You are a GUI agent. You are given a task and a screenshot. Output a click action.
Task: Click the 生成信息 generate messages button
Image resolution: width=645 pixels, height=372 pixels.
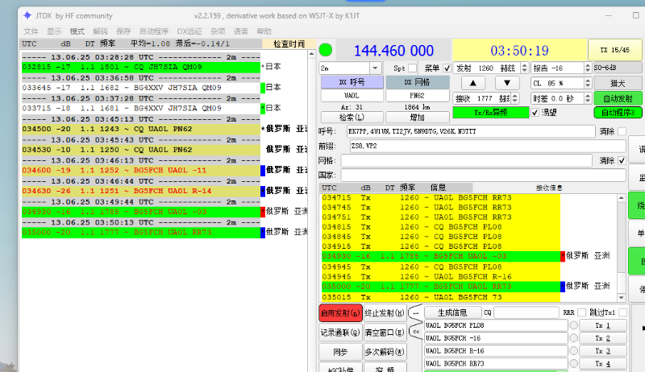[452, 312]
